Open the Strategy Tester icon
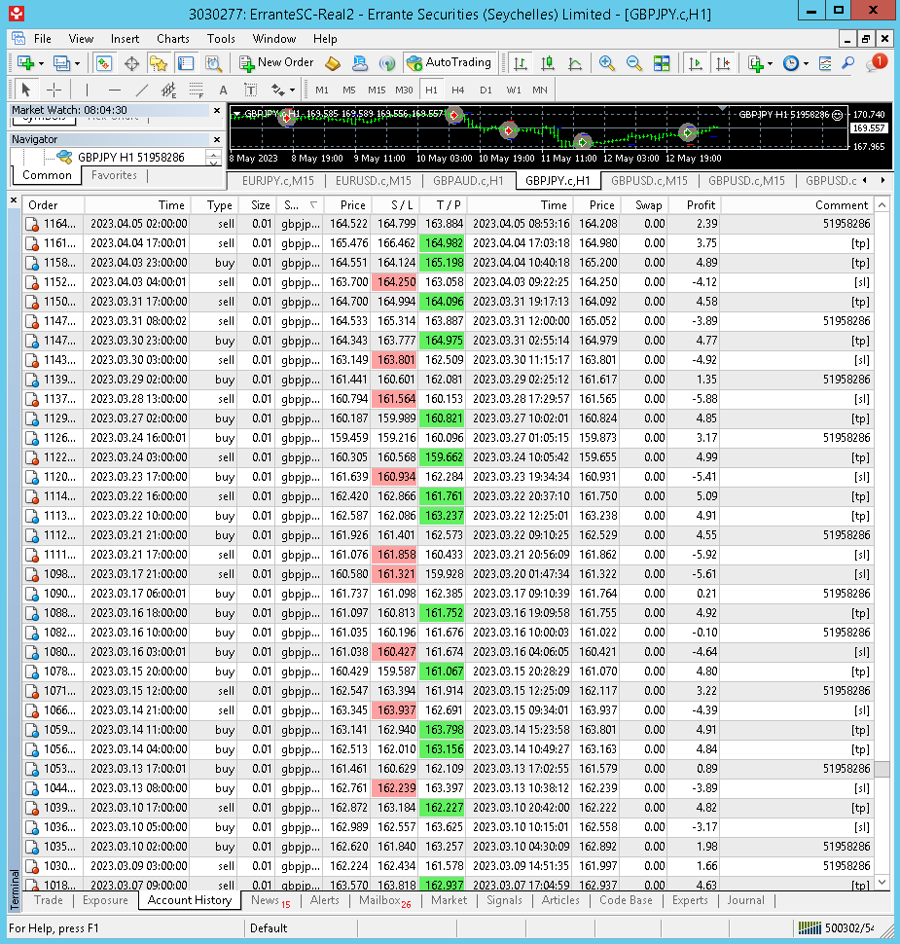900x944 pixels. (x=213, y=62)
